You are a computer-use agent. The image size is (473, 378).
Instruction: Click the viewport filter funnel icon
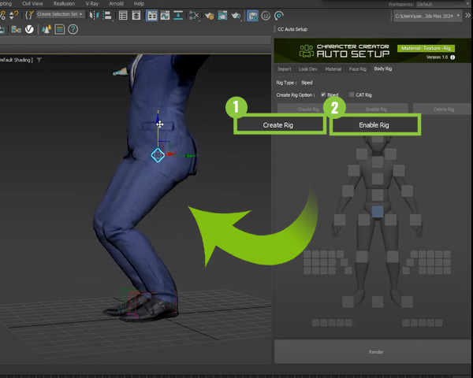coord(39,60)
